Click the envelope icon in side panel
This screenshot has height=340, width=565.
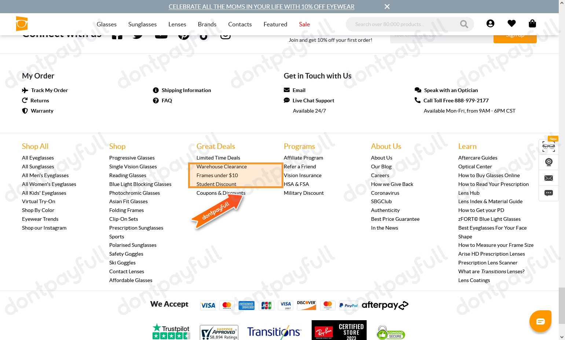[x=549, y=178]
